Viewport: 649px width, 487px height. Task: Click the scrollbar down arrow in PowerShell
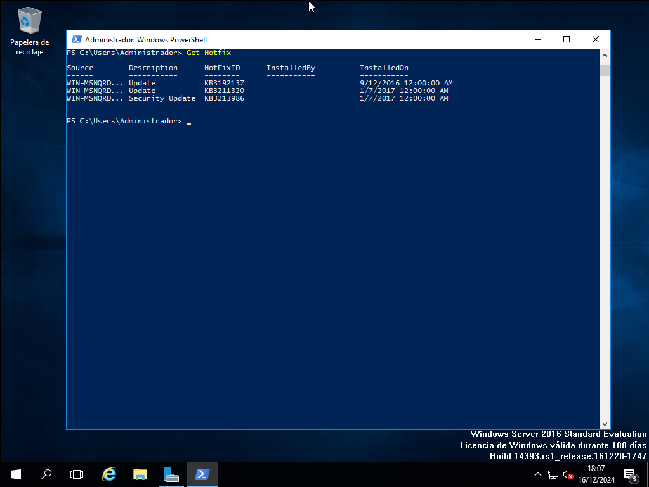[x=605, y=424]
